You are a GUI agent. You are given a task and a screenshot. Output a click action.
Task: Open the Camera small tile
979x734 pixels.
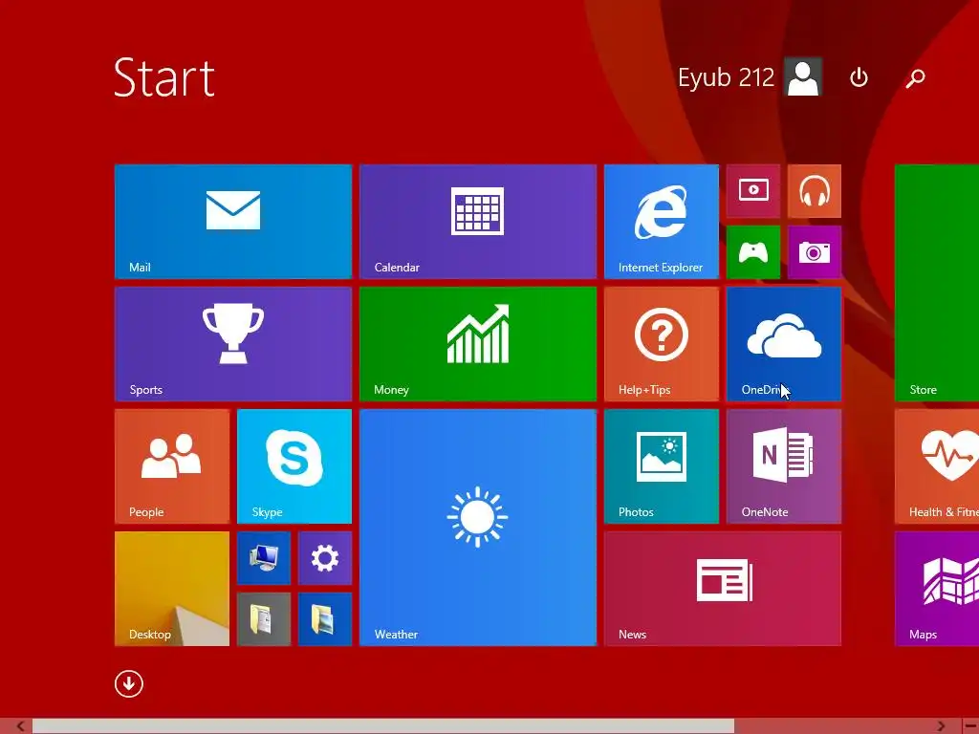[815, 252]
